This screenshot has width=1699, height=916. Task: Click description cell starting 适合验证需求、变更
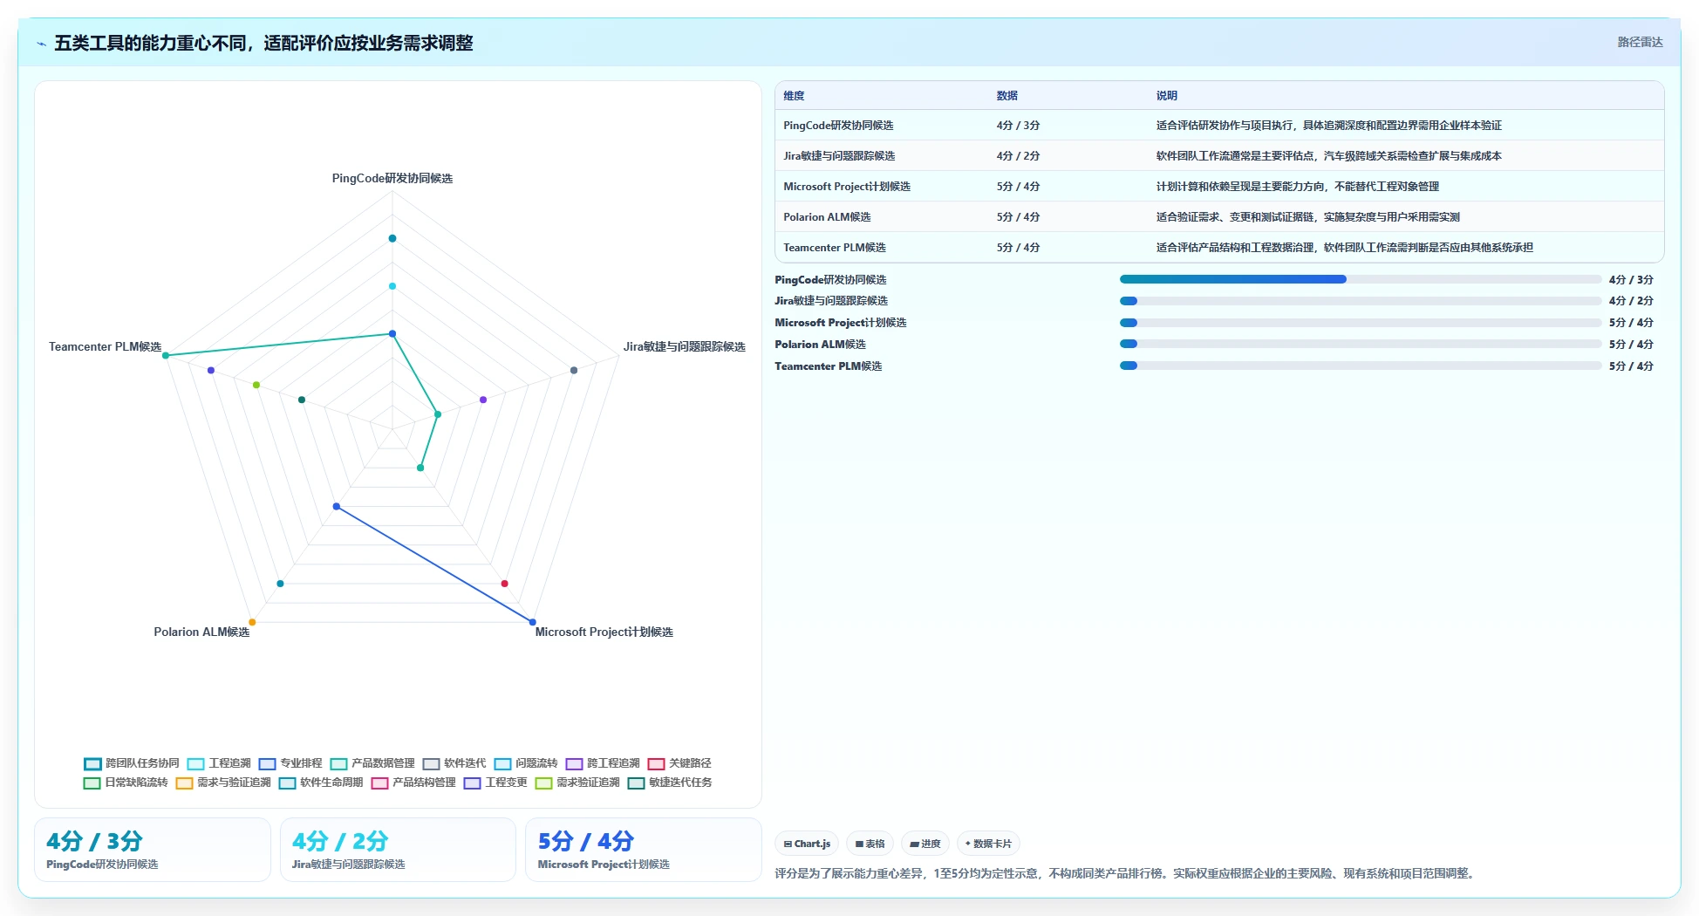[1308, 217]
